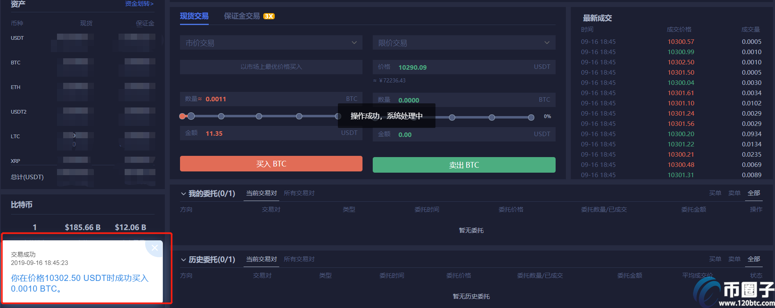Click the ¥72236.43 converted price text

(x=390, y=81)
